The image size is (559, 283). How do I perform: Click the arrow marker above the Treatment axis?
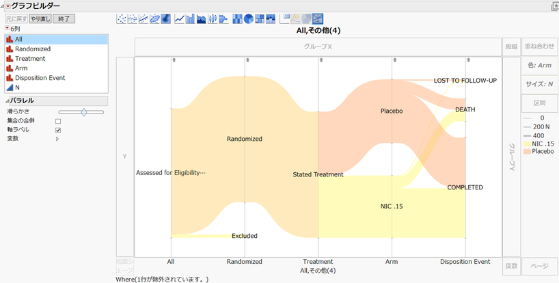click(321, 60)
